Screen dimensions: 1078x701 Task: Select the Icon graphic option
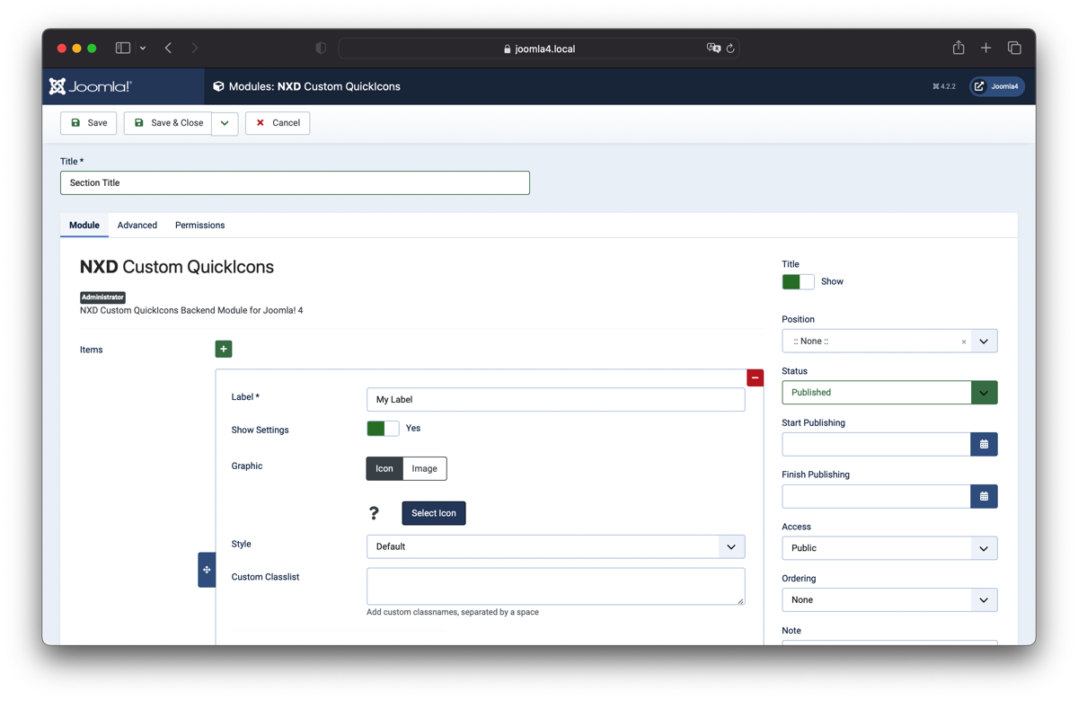[384, 468]
